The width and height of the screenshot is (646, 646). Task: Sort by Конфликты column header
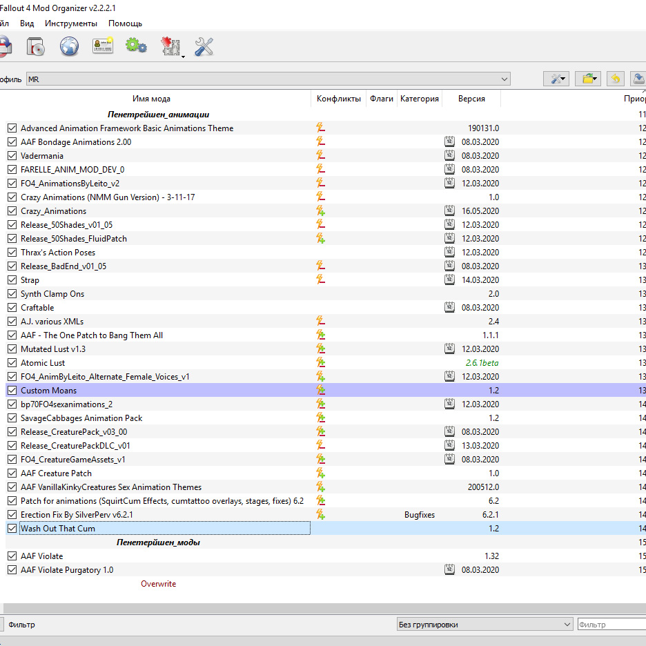[339, 99]
